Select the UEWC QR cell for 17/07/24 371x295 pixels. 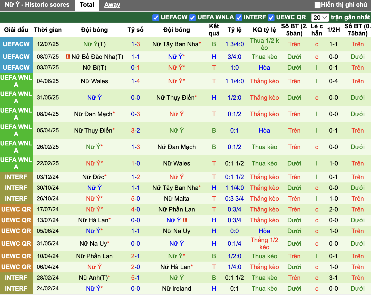tap(16, 209)
